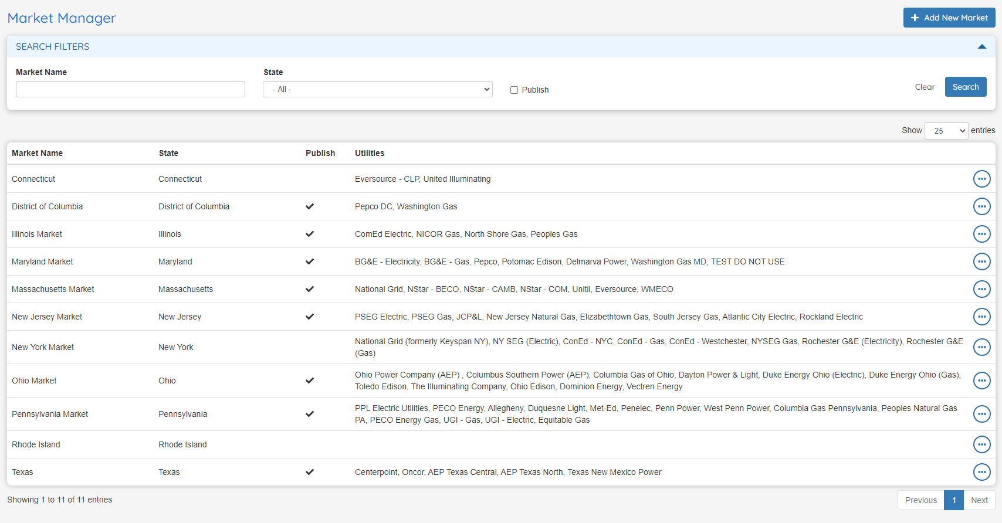Image resolution: width=1002 pixels, height=523 pixels.
Task: Collapse the Search Filters panel
Action: coord(981,47)
